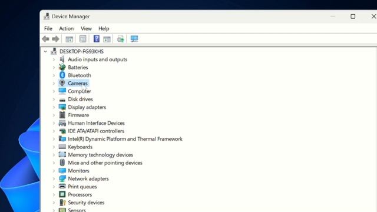Click the Computer monitor icon
The width and height of the screenshot is (377, 212).
tap(62, 91)
